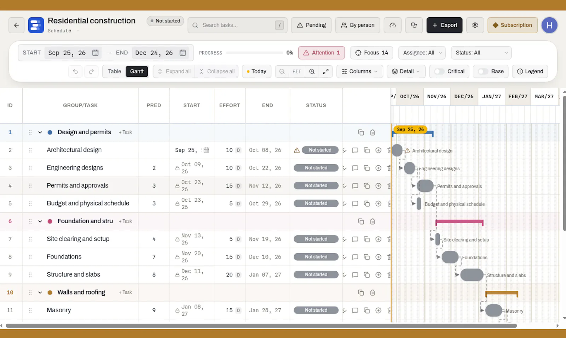Collapse the Walls and roofing group
The image size is (566, 338).
[40, 292]
